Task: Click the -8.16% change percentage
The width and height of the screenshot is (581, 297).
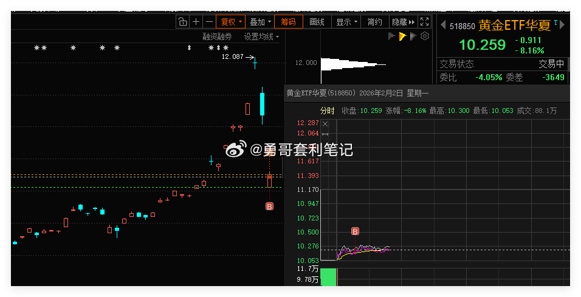Action: (x=529, y=50)
